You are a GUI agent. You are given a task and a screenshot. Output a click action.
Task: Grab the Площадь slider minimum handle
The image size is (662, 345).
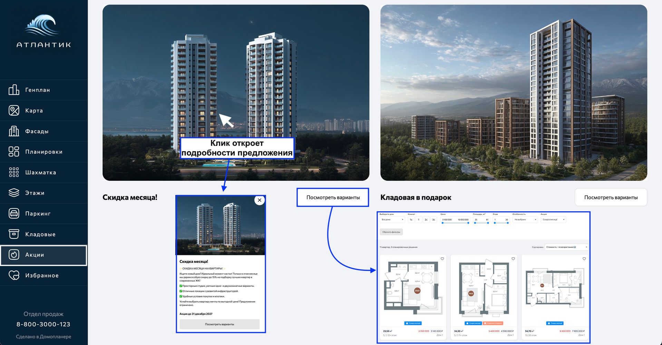(475, 223)
